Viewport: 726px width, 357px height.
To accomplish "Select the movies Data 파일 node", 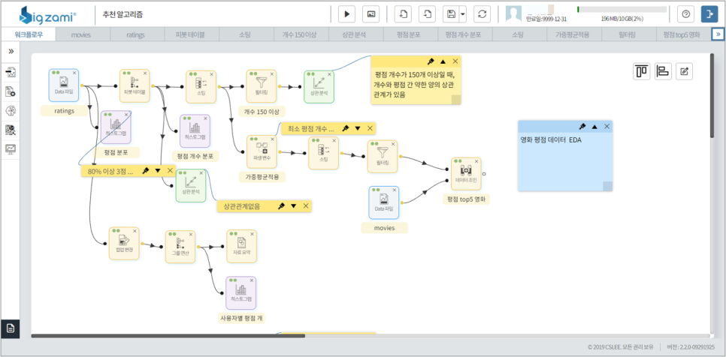I will [x=384, y=202].
